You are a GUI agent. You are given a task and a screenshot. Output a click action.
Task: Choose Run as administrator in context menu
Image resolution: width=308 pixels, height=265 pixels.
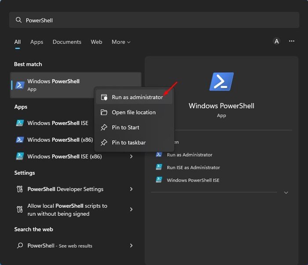coord(134,97)
